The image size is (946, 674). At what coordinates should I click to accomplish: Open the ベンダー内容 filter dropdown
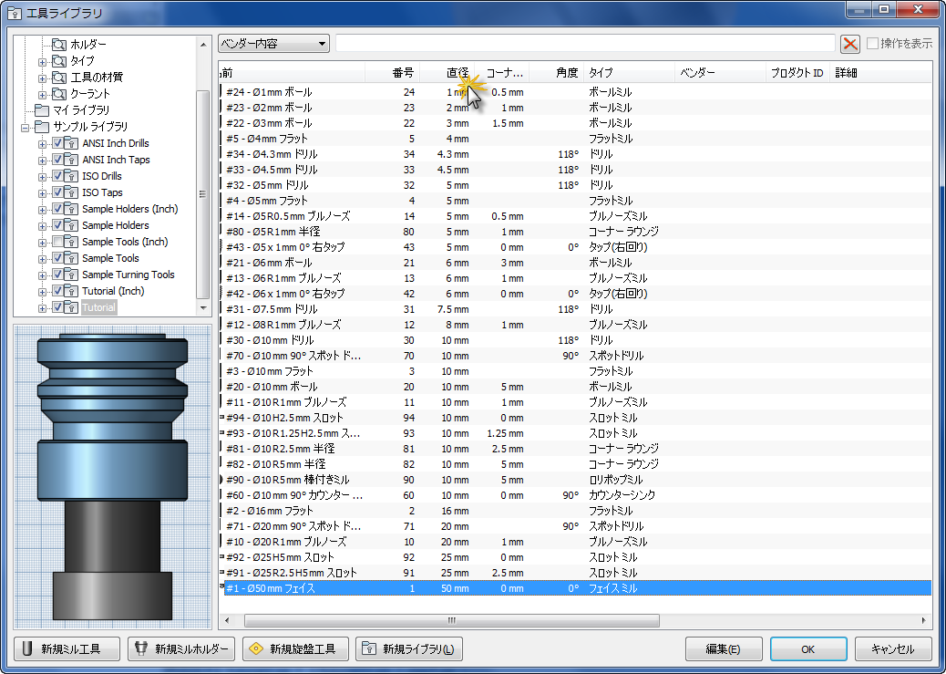(273, 44)
